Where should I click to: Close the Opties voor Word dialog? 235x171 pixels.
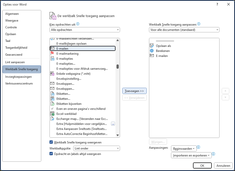tap(228, 4)
